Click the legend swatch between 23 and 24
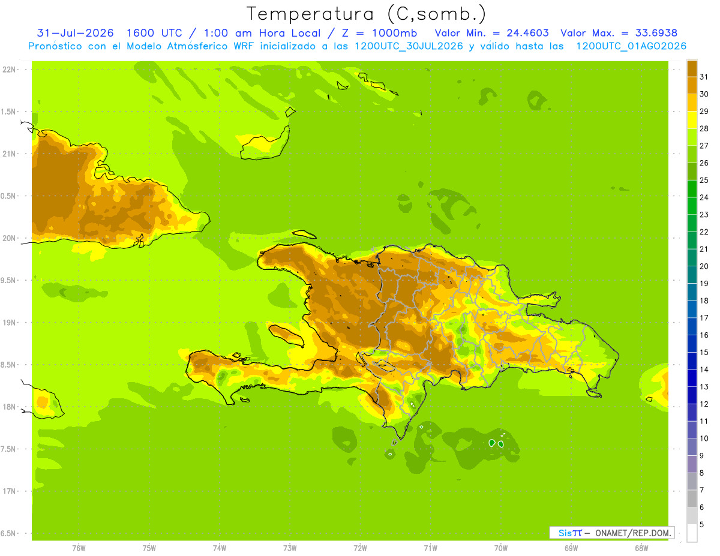The width and height of the screenshot is (720, 556). 692,206
